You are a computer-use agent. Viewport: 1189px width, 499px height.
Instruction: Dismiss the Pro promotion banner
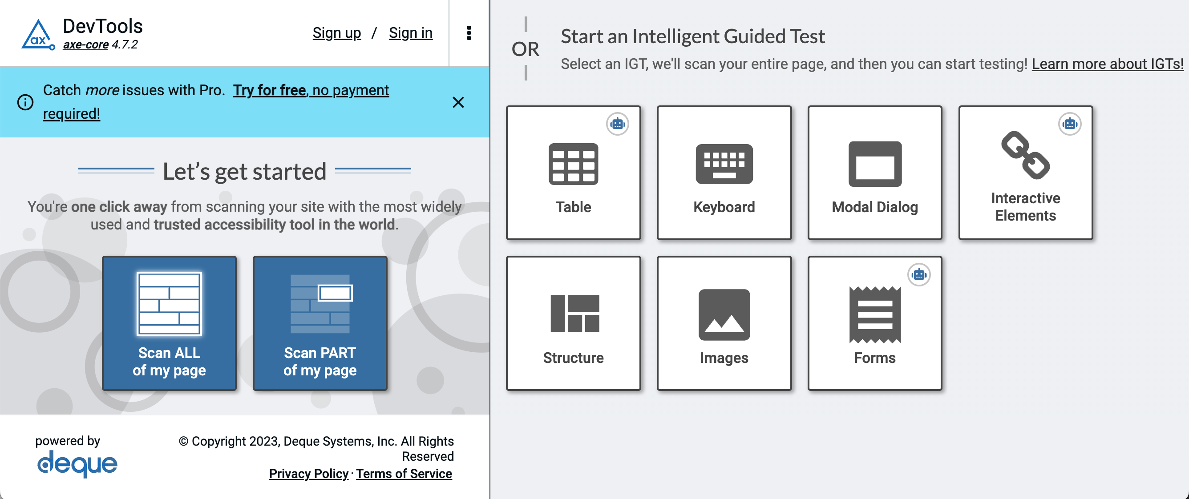click(458, 102)
